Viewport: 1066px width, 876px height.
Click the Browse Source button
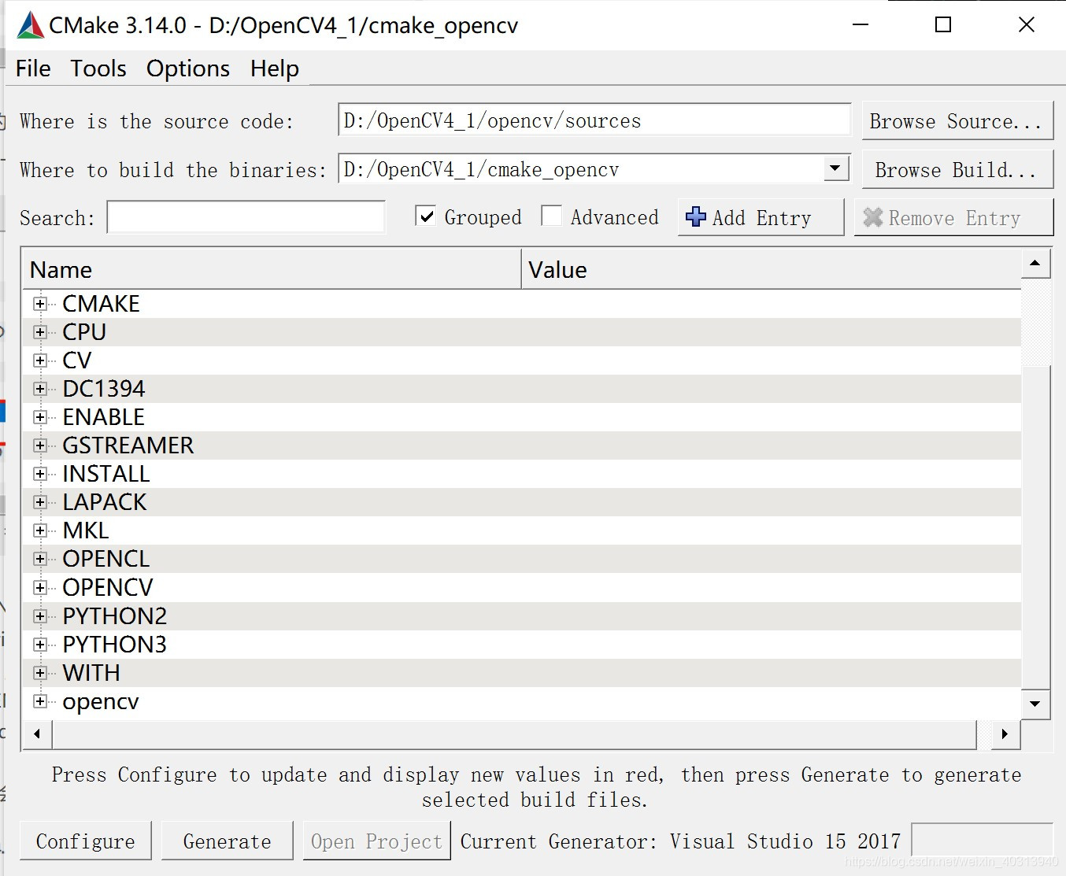tap(957, 121)
